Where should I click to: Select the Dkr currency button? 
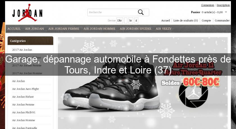click(120, 20)
